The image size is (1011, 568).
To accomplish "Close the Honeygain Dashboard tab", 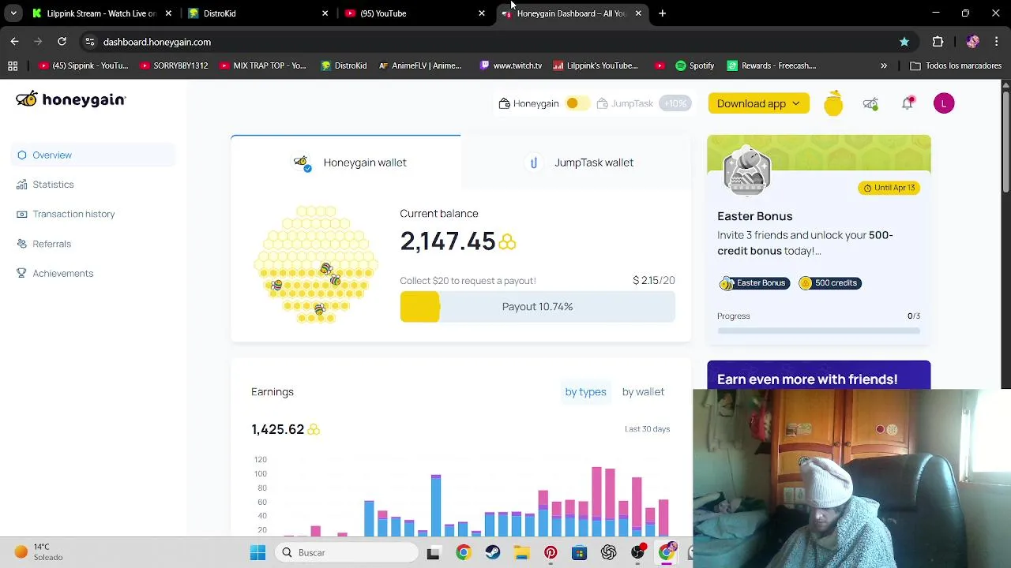I will (x=638, y=13).
